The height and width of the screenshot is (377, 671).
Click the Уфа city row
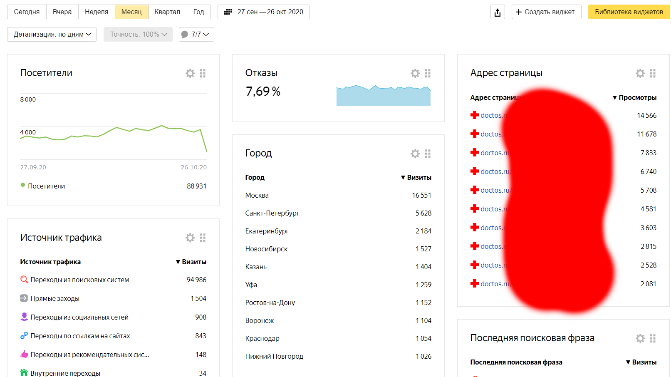pyautogui.click(x=338, y=285)
